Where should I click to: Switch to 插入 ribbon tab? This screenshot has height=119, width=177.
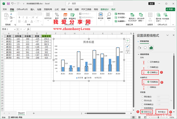pos(32,9)
